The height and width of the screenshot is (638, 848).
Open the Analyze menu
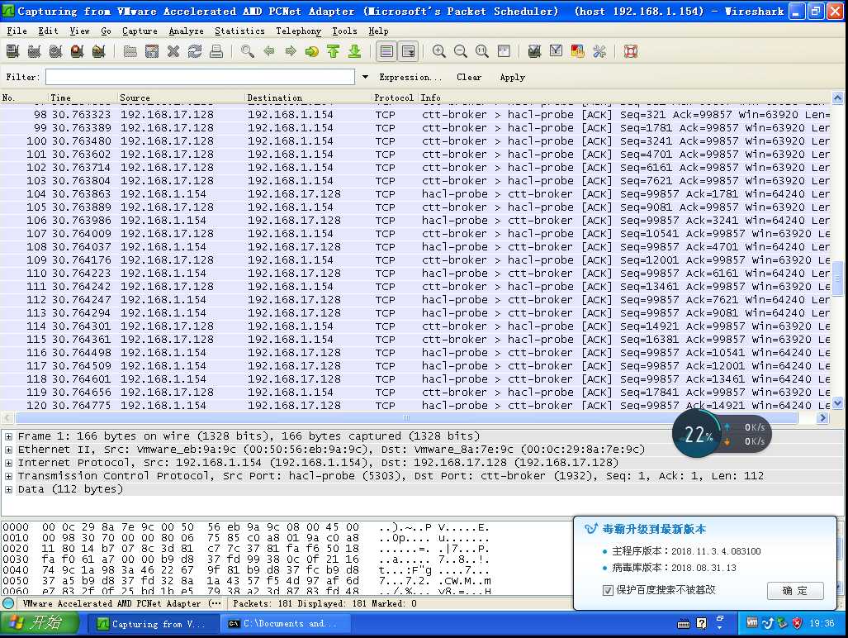tap(186, 31)
